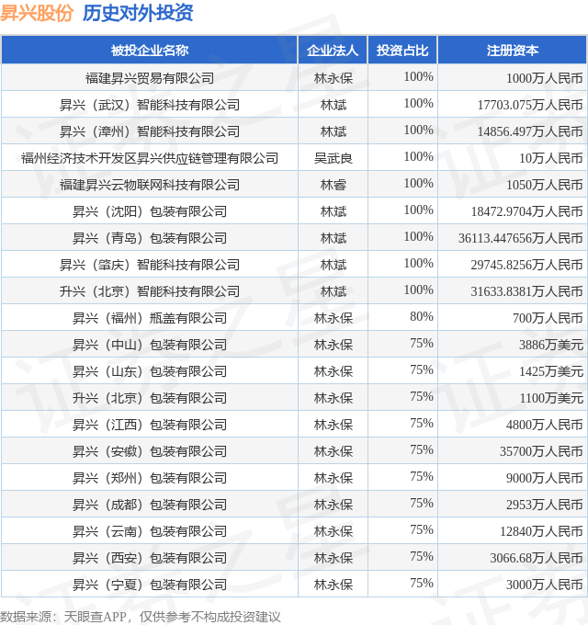The width and height of the screenshot is (588, 625).
Task: Click the 数据来源 天眼查APP footer note
Action: coord(141,617)
